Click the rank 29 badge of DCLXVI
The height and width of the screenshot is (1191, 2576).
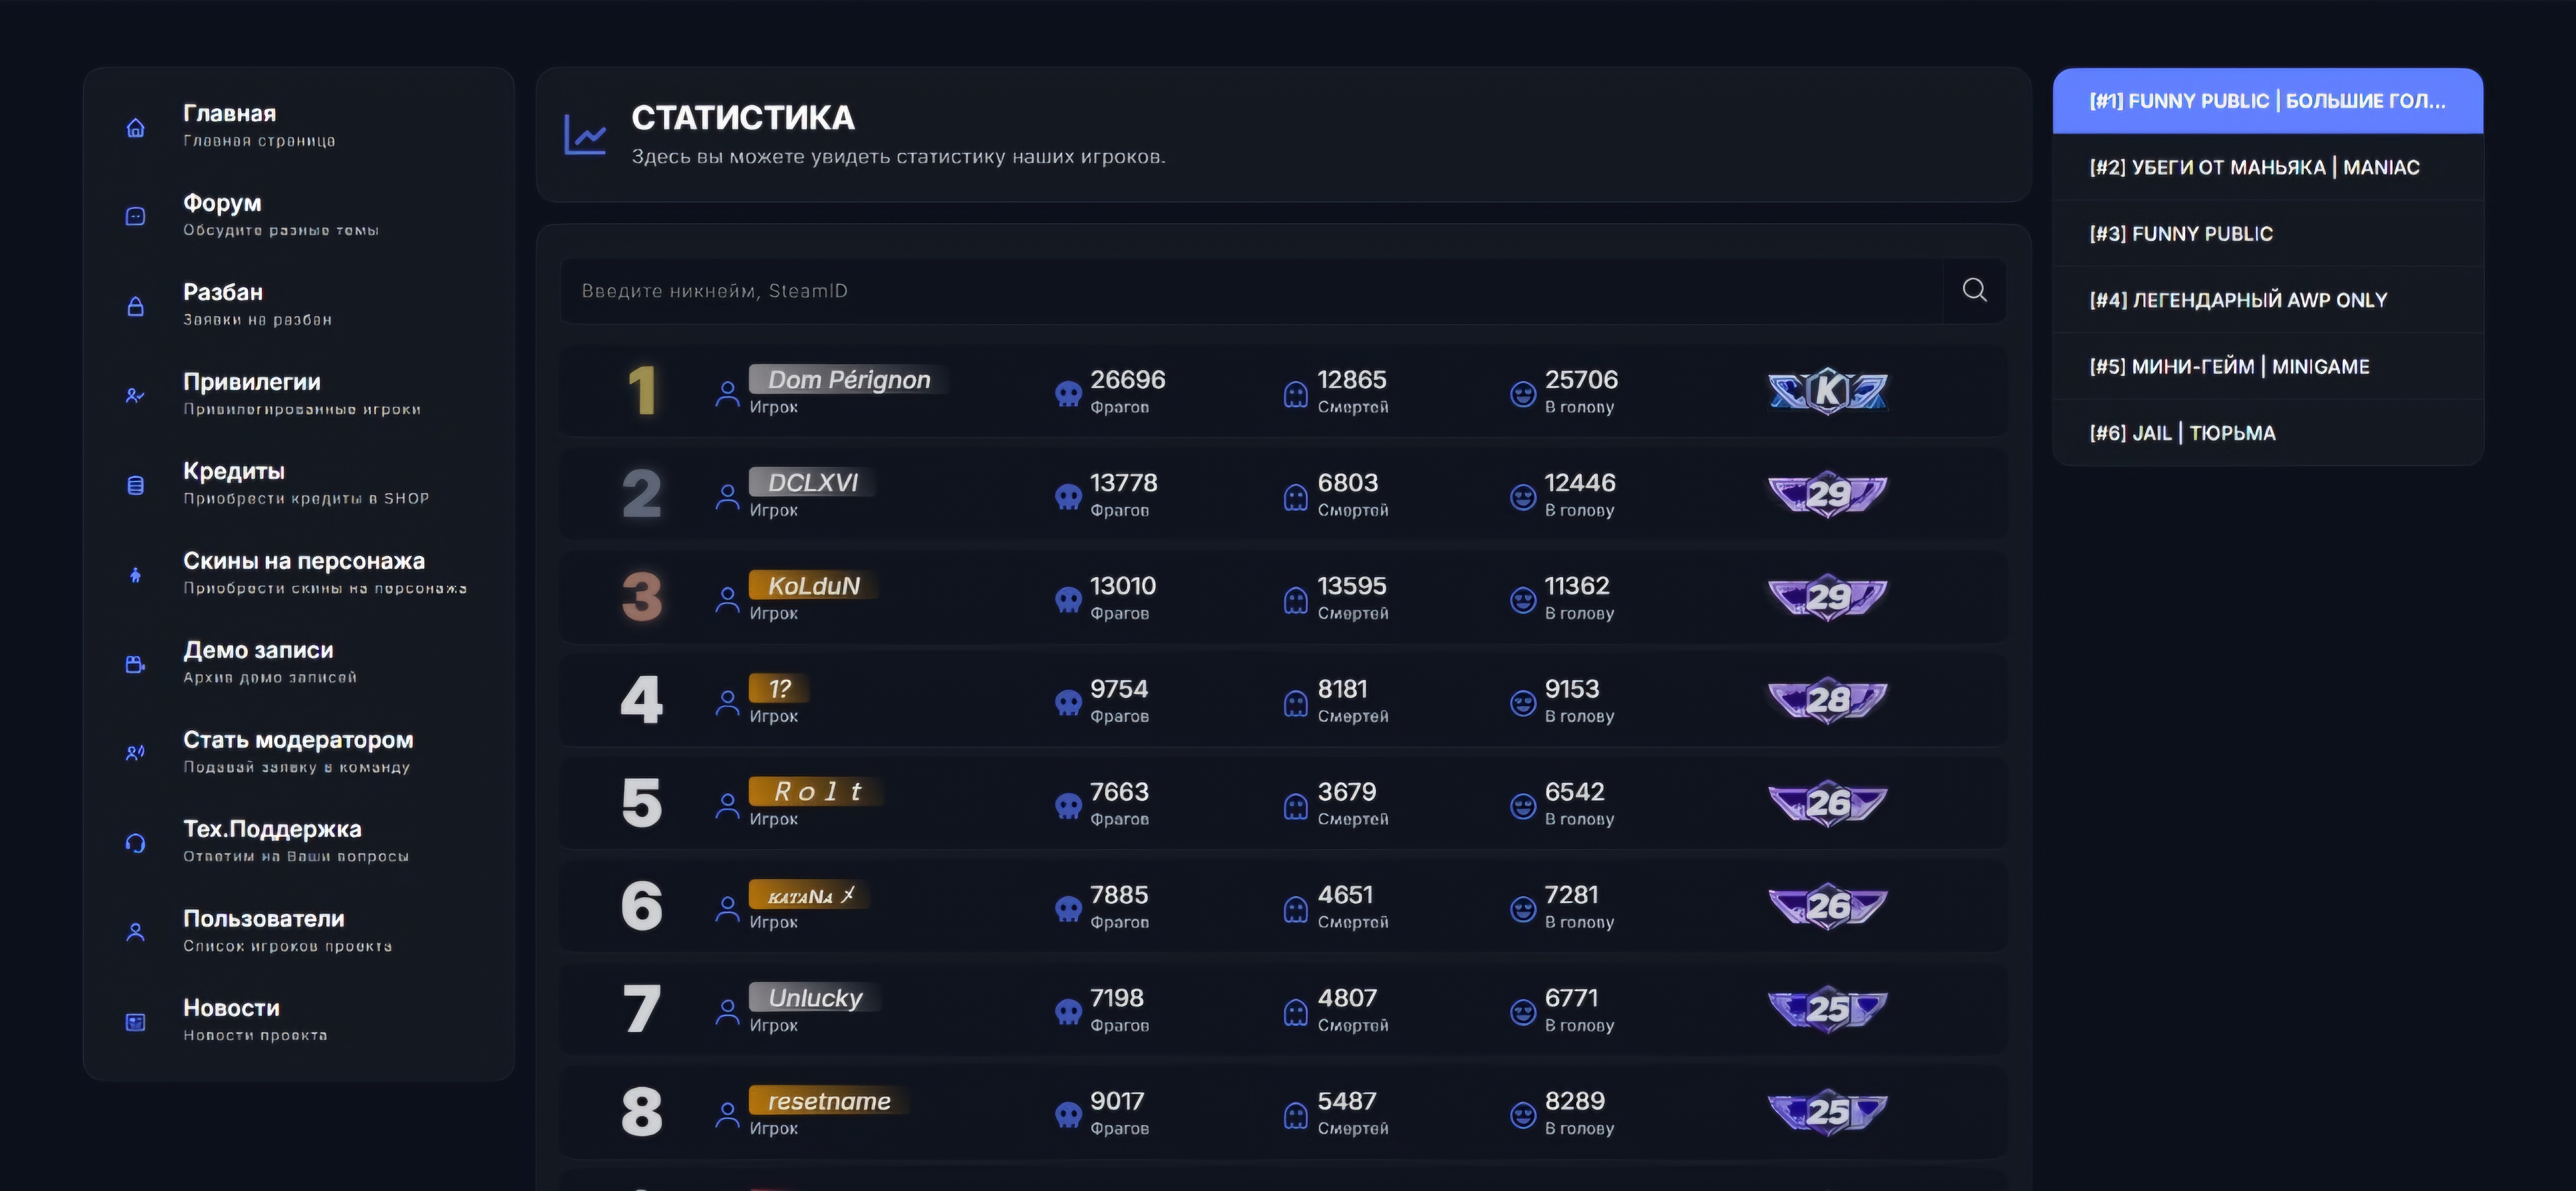tap(1827, 494)
